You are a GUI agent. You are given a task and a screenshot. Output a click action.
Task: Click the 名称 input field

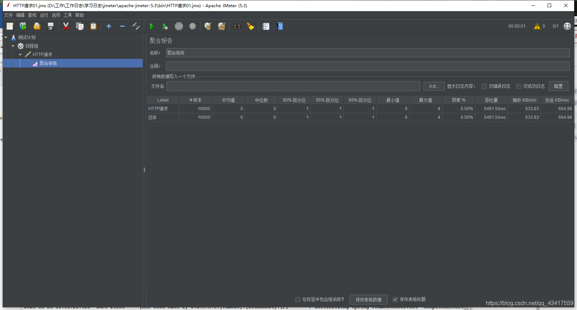368,53
